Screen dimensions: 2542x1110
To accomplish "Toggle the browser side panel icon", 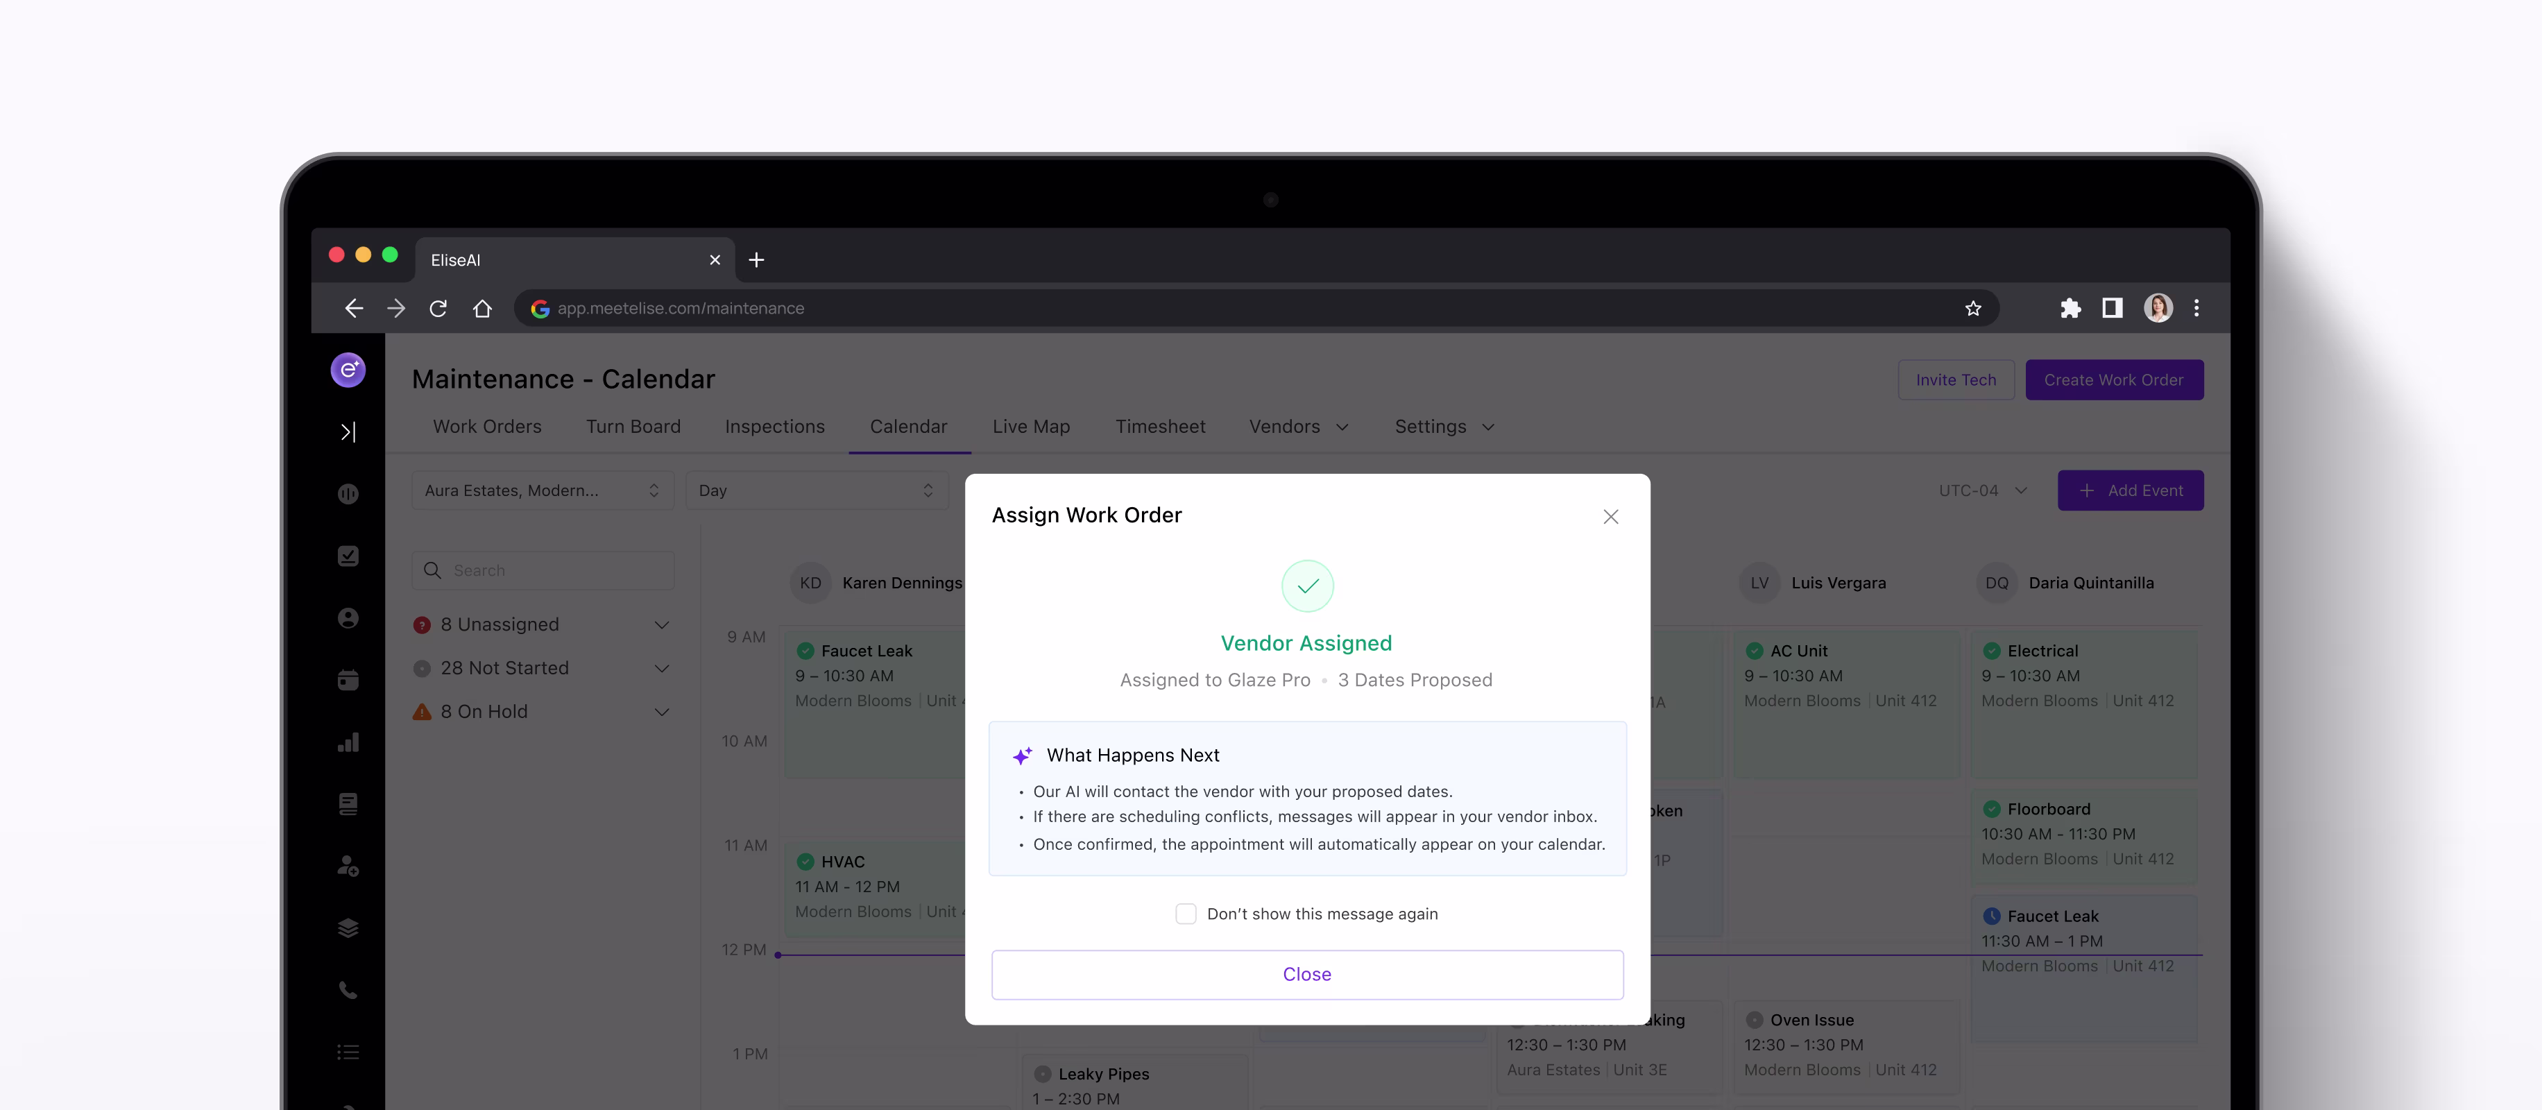I will [x=2112, y=309].
